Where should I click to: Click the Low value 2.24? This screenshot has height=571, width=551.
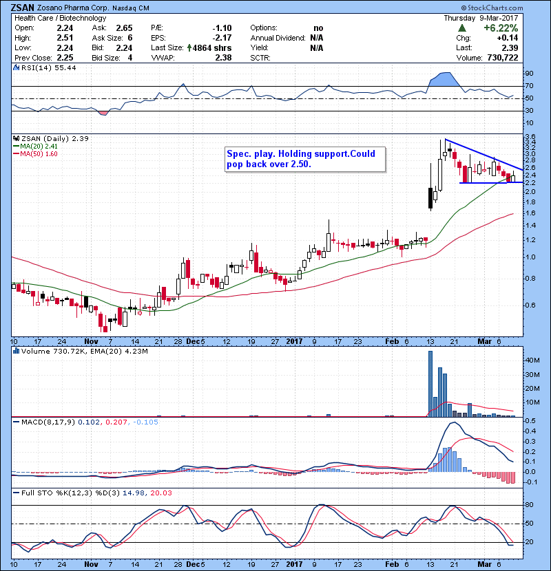coord(65,47)
